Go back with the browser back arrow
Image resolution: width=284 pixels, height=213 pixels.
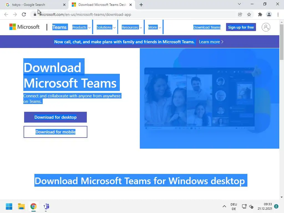(x=6, y=14)
